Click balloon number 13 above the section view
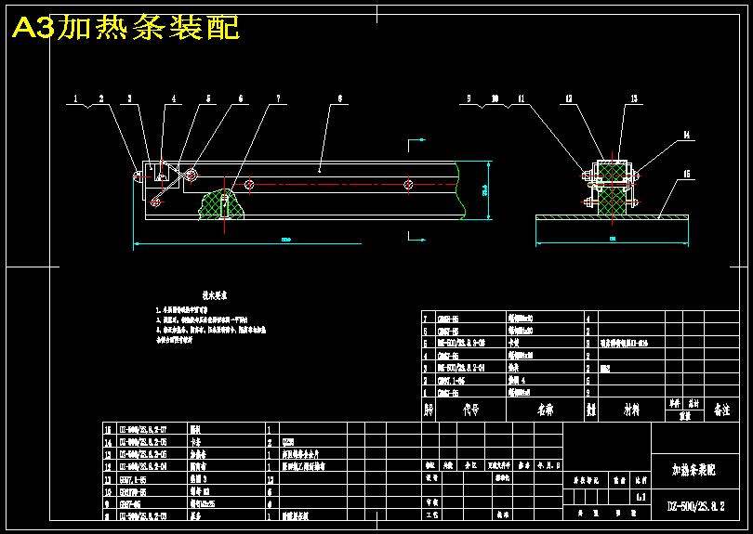The image size is (753, 534). 634,98
